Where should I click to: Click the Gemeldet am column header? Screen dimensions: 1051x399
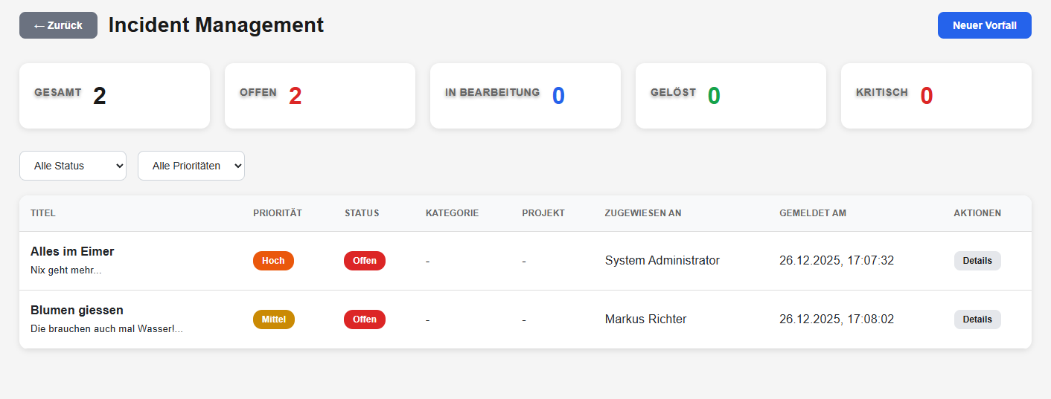point(813,213)
